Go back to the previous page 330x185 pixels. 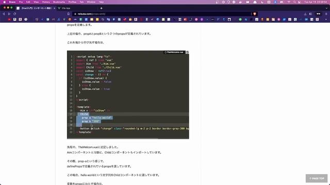(4, 14)
